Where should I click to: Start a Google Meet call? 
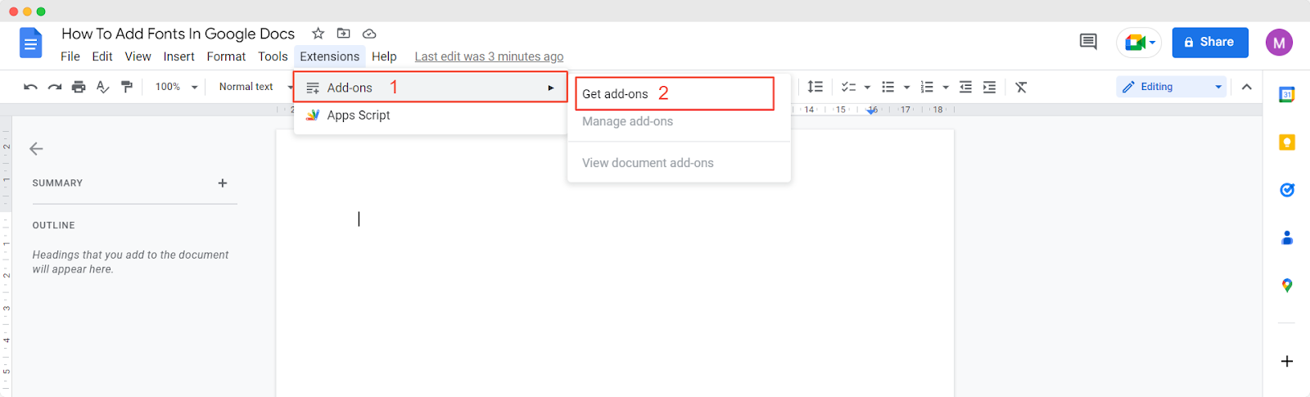point(1139,43)
